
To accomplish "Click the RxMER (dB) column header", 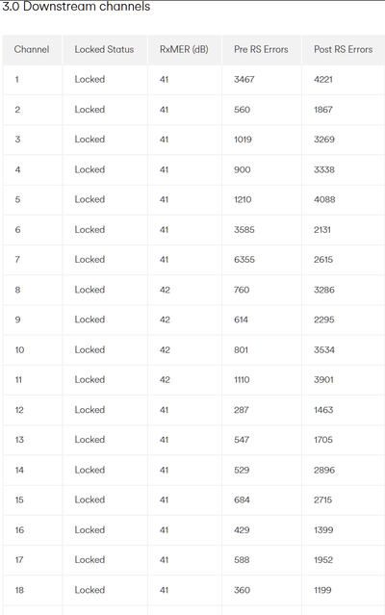I will [184, 49].
